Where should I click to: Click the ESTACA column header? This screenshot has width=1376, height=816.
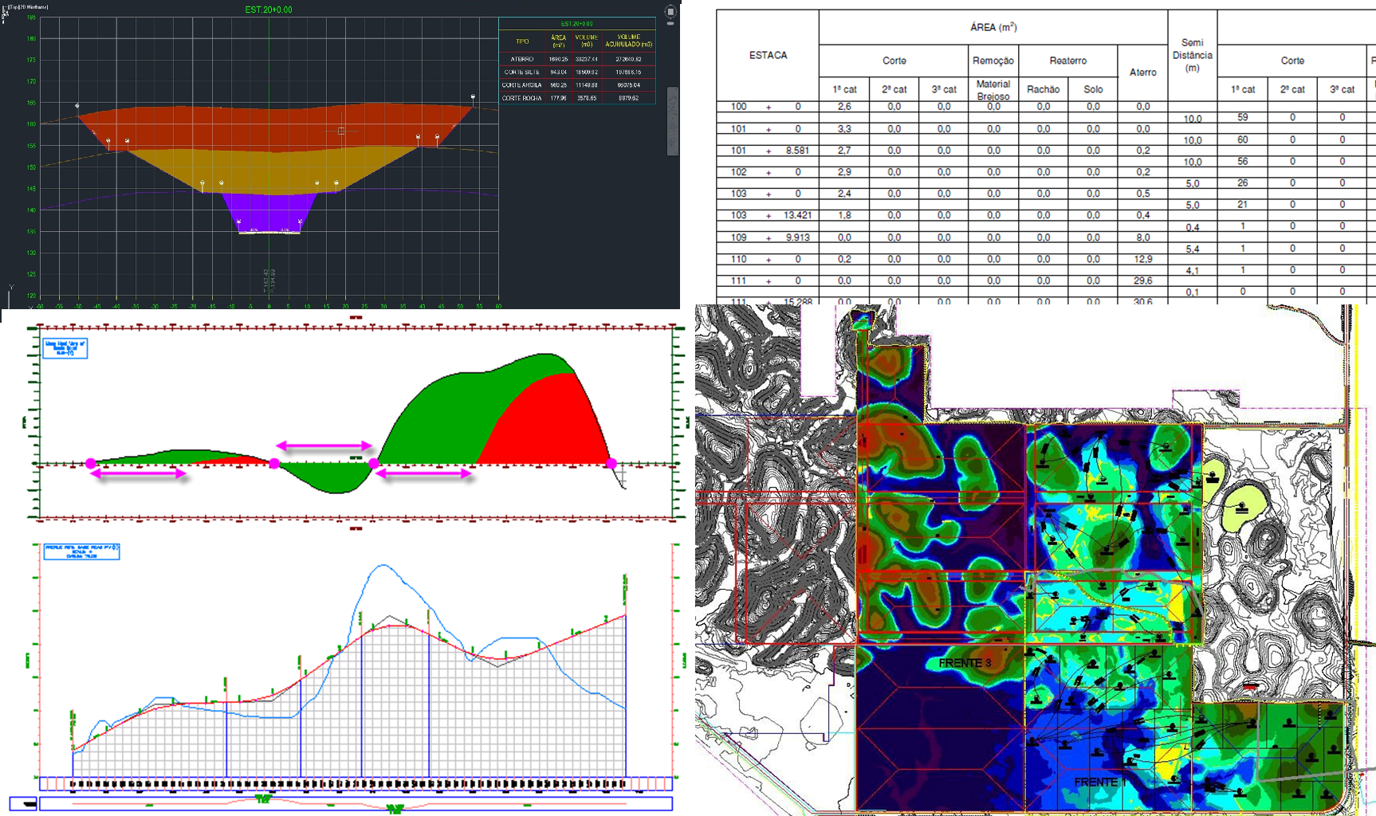768,55
